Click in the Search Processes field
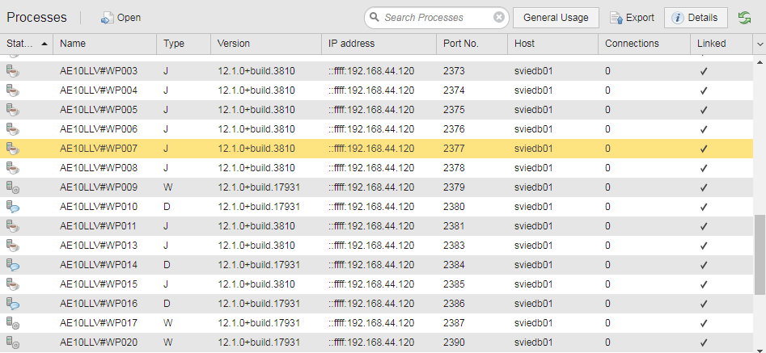 (435, 18)
